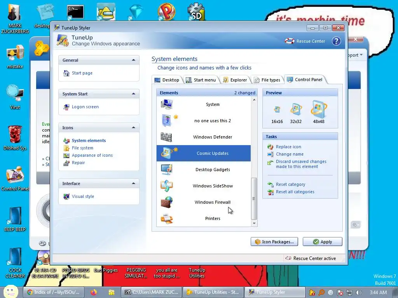The image size is (398, 298).
Task: Apply the icon changes
Action: click(x=322, y=241)
